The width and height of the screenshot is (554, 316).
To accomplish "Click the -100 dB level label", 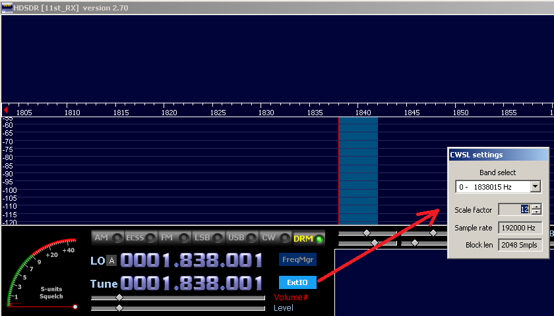I will click(9, 190).
